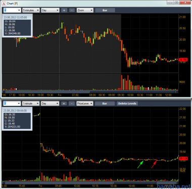Click the plus button in lower chart toolbar

(x=64, y=103)
